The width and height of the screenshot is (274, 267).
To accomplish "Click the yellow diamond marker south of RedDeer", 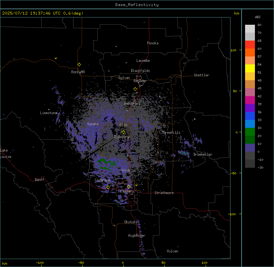I will pyautogui.click(x=135, y=89).
